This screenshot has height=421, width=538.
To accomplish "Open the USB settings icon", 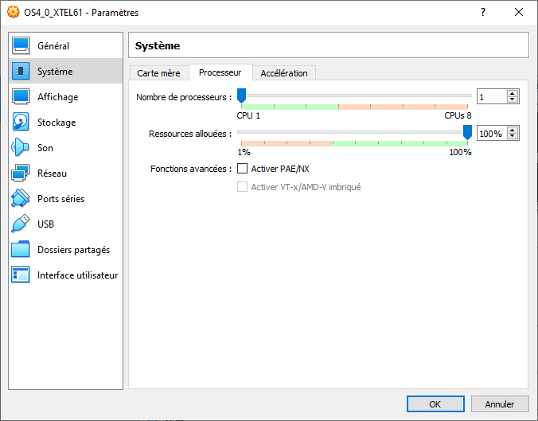I will (21, 224).
